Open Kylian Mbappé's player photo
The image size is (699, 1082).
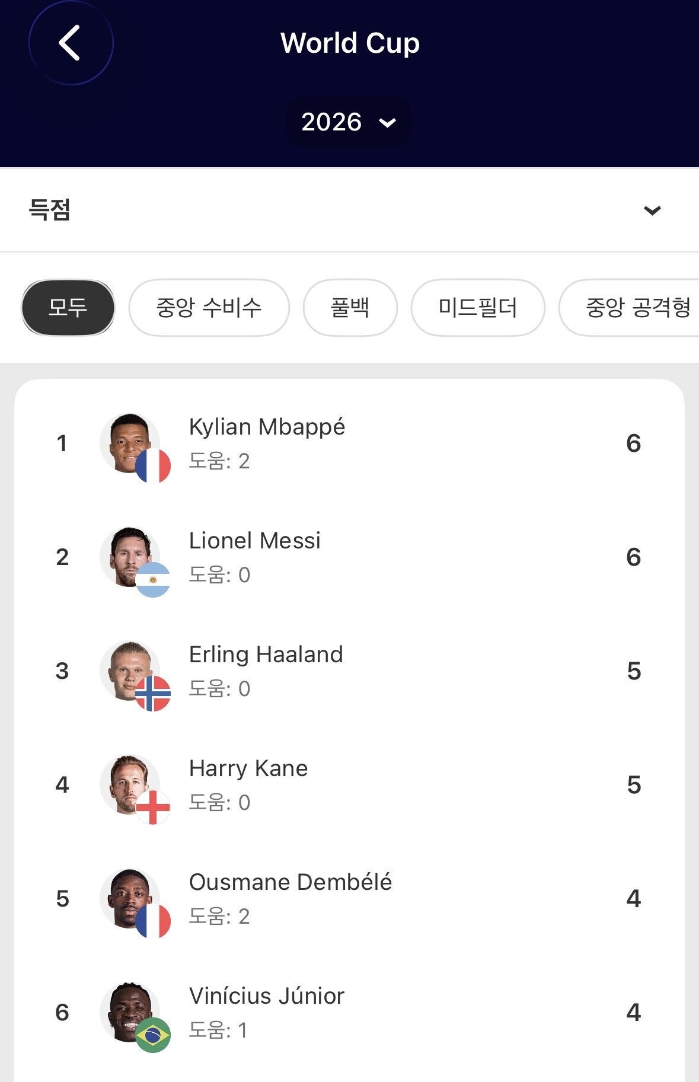point(130,443)
